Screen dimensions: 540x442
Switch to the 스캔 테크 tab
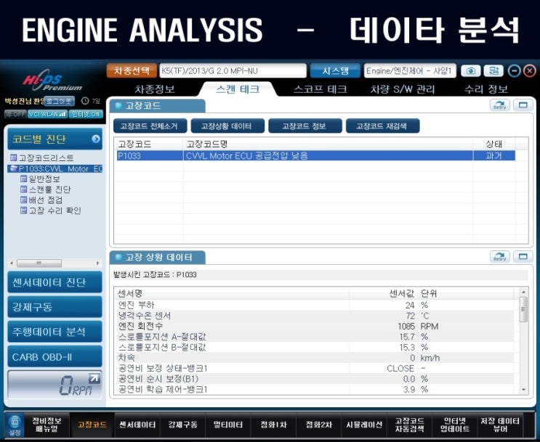[238, 89]
